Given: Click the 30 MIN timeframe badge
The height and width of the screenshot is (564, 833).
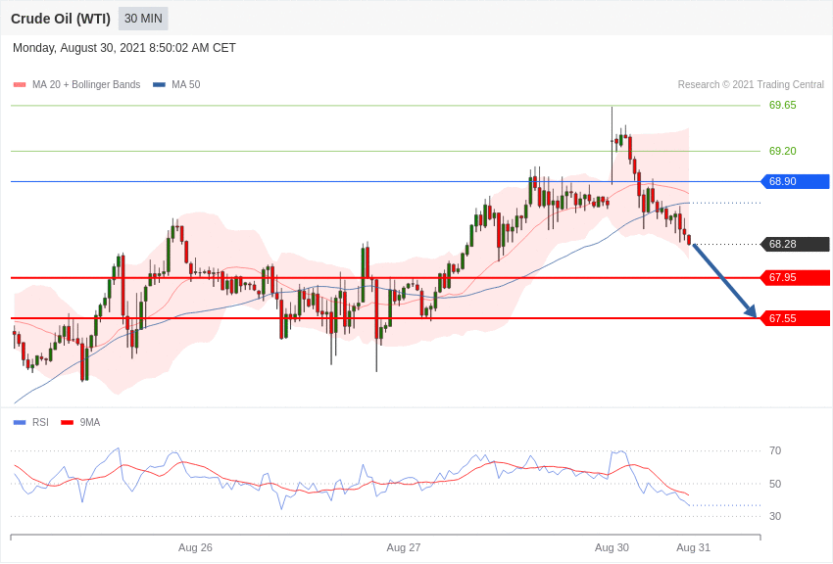Looking at the screenshot, I should 143,19.
